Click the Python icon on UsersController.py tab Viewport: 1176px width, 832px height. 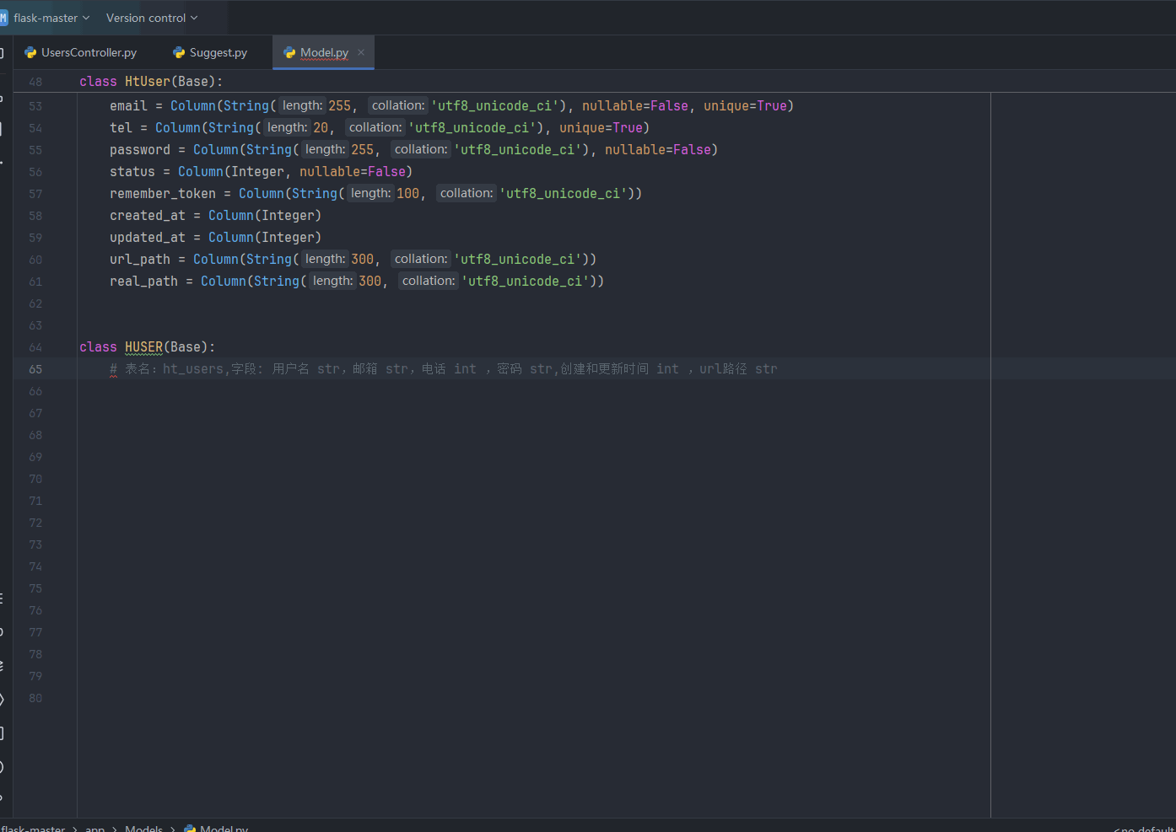30,52
